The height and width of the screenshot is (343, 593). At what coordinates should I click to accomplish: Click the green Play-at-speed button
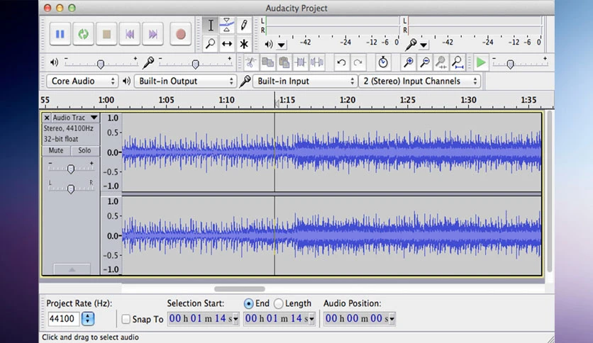(x=481, y=62)
